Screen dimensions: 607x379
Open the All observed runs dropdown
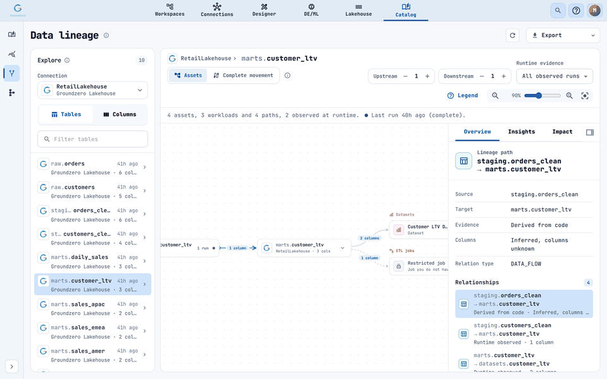click(x=555, y=76)
